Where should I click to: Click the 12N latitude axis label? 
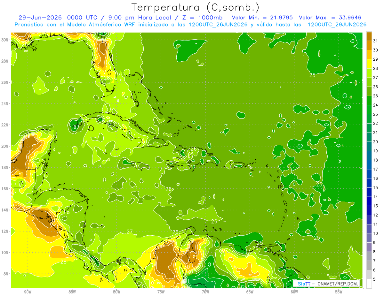[x=4, y=231]
